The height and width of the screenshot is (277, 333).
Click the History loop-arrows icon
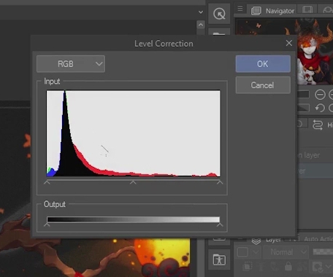point(318,125)
